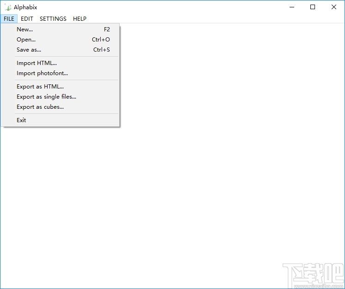Open the SETTINGS menu
This screenshot has height=289, width=345.
53,18
